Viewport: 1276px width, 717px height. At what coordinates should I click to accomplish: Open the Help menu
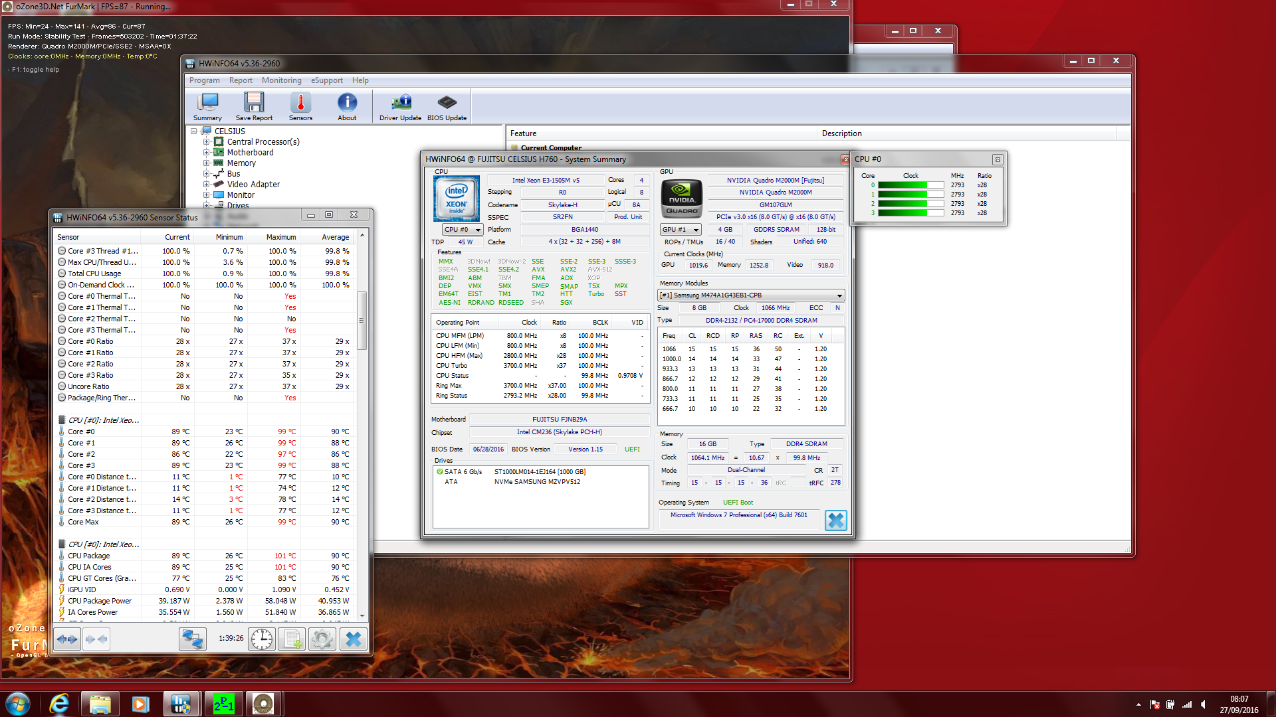[x=360, y=80]
